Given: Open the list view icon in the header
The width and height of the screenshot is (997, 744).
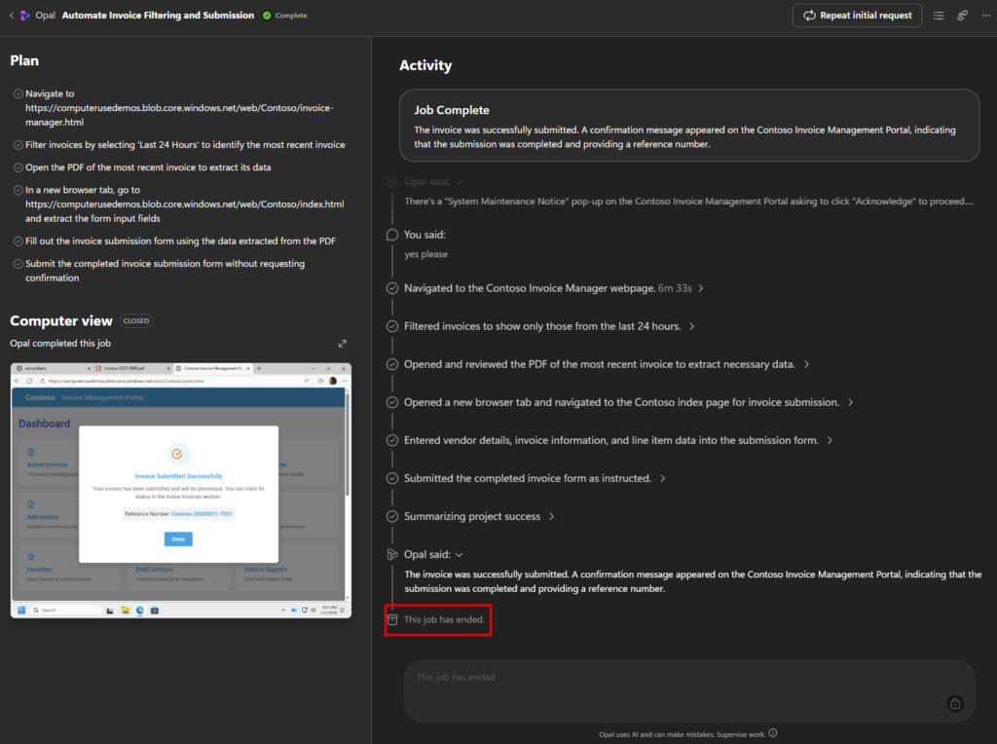Looking at the screenshot, I should (939, 16).
